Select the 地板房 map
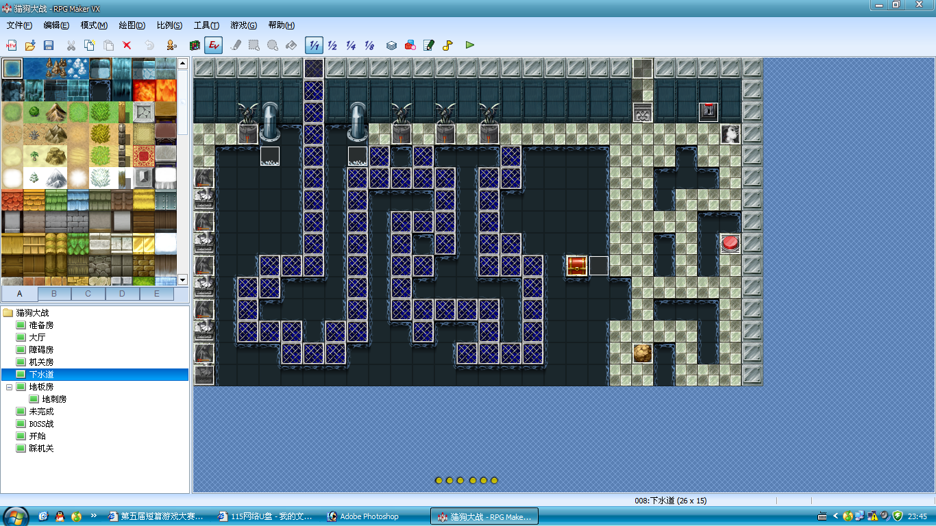 pyautogui.click(x=41, y=387)
